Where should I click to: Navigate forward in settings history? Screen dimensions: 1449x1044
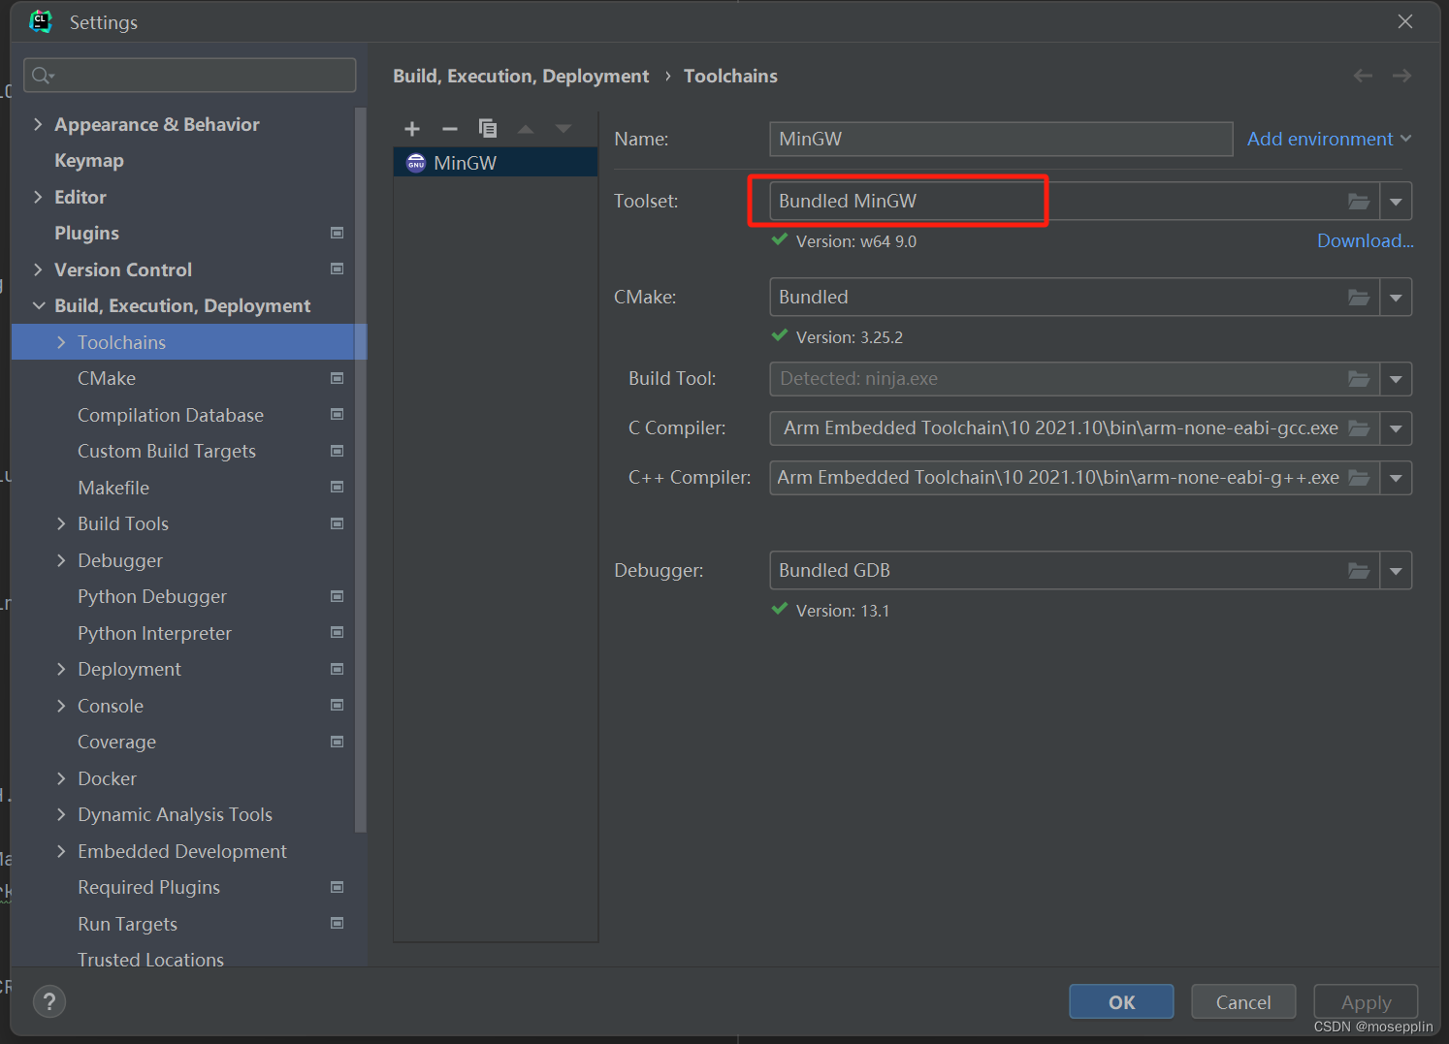[1401, 76]
